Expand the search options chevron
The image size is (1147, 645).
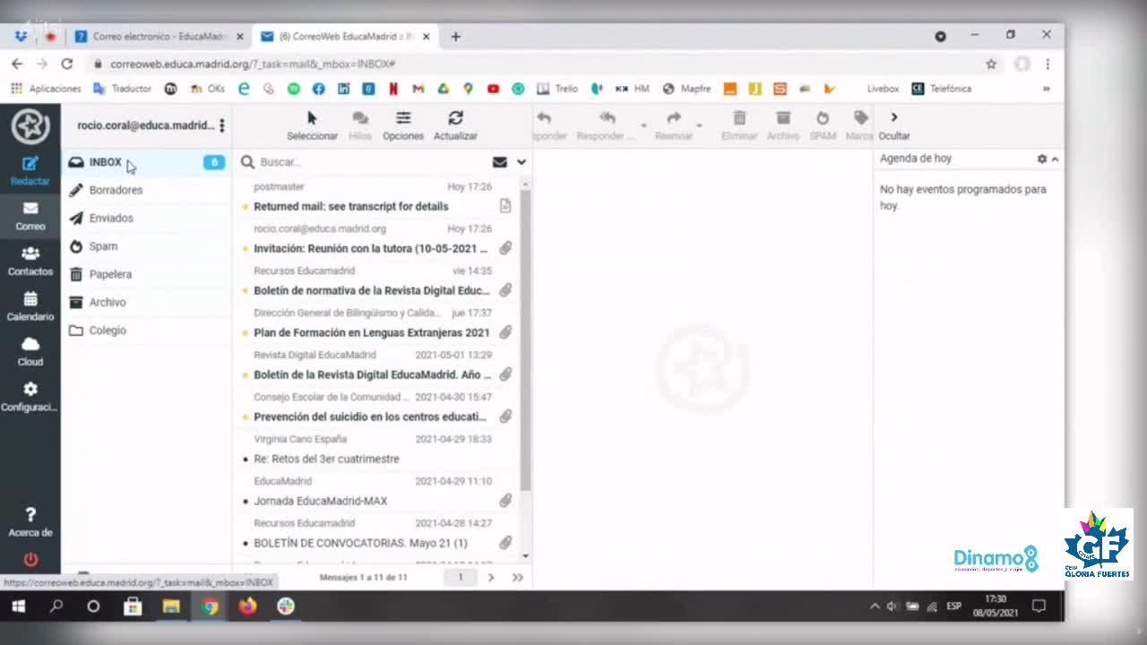click(x=522, y=162)
